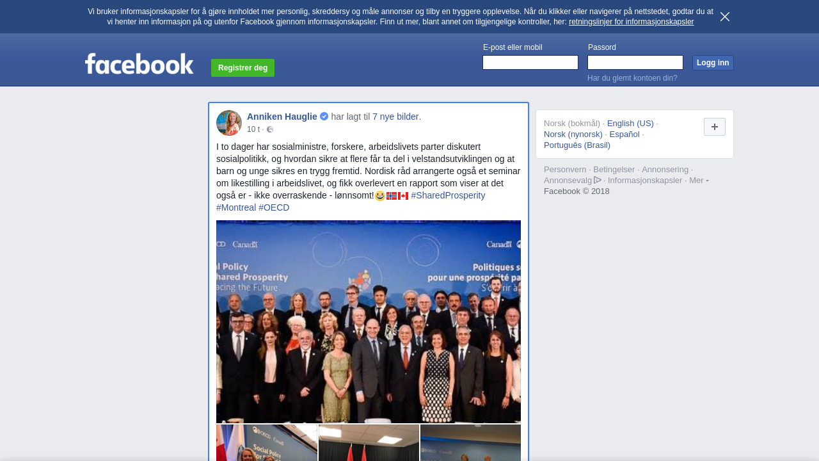
Task: Open the #SharedProsperity hashtag
Action: pyautogui.click(x=448, y=195)
